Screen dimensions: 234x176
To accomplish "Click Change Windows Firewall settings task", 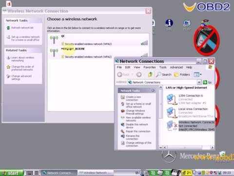I will pyautogui.click(x=133, y=112).
